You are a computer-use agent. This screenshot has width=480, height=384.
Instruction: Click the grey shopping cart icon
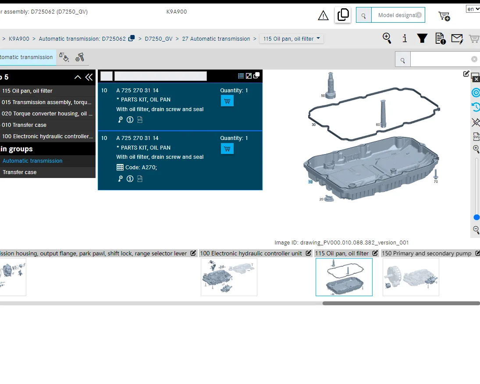[474, 39]
